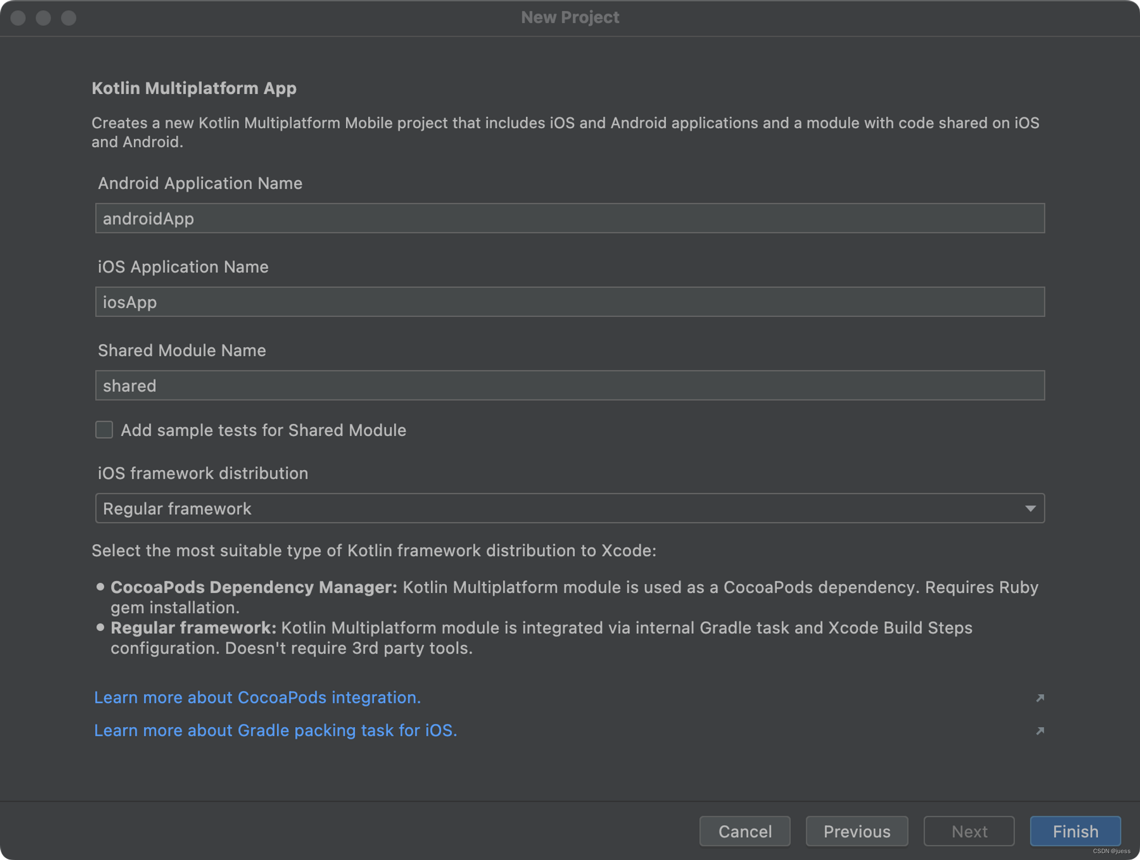Click the zoom window button
Image resolution: width=1140 pixels, height=860 pixels.
point(69,18)
